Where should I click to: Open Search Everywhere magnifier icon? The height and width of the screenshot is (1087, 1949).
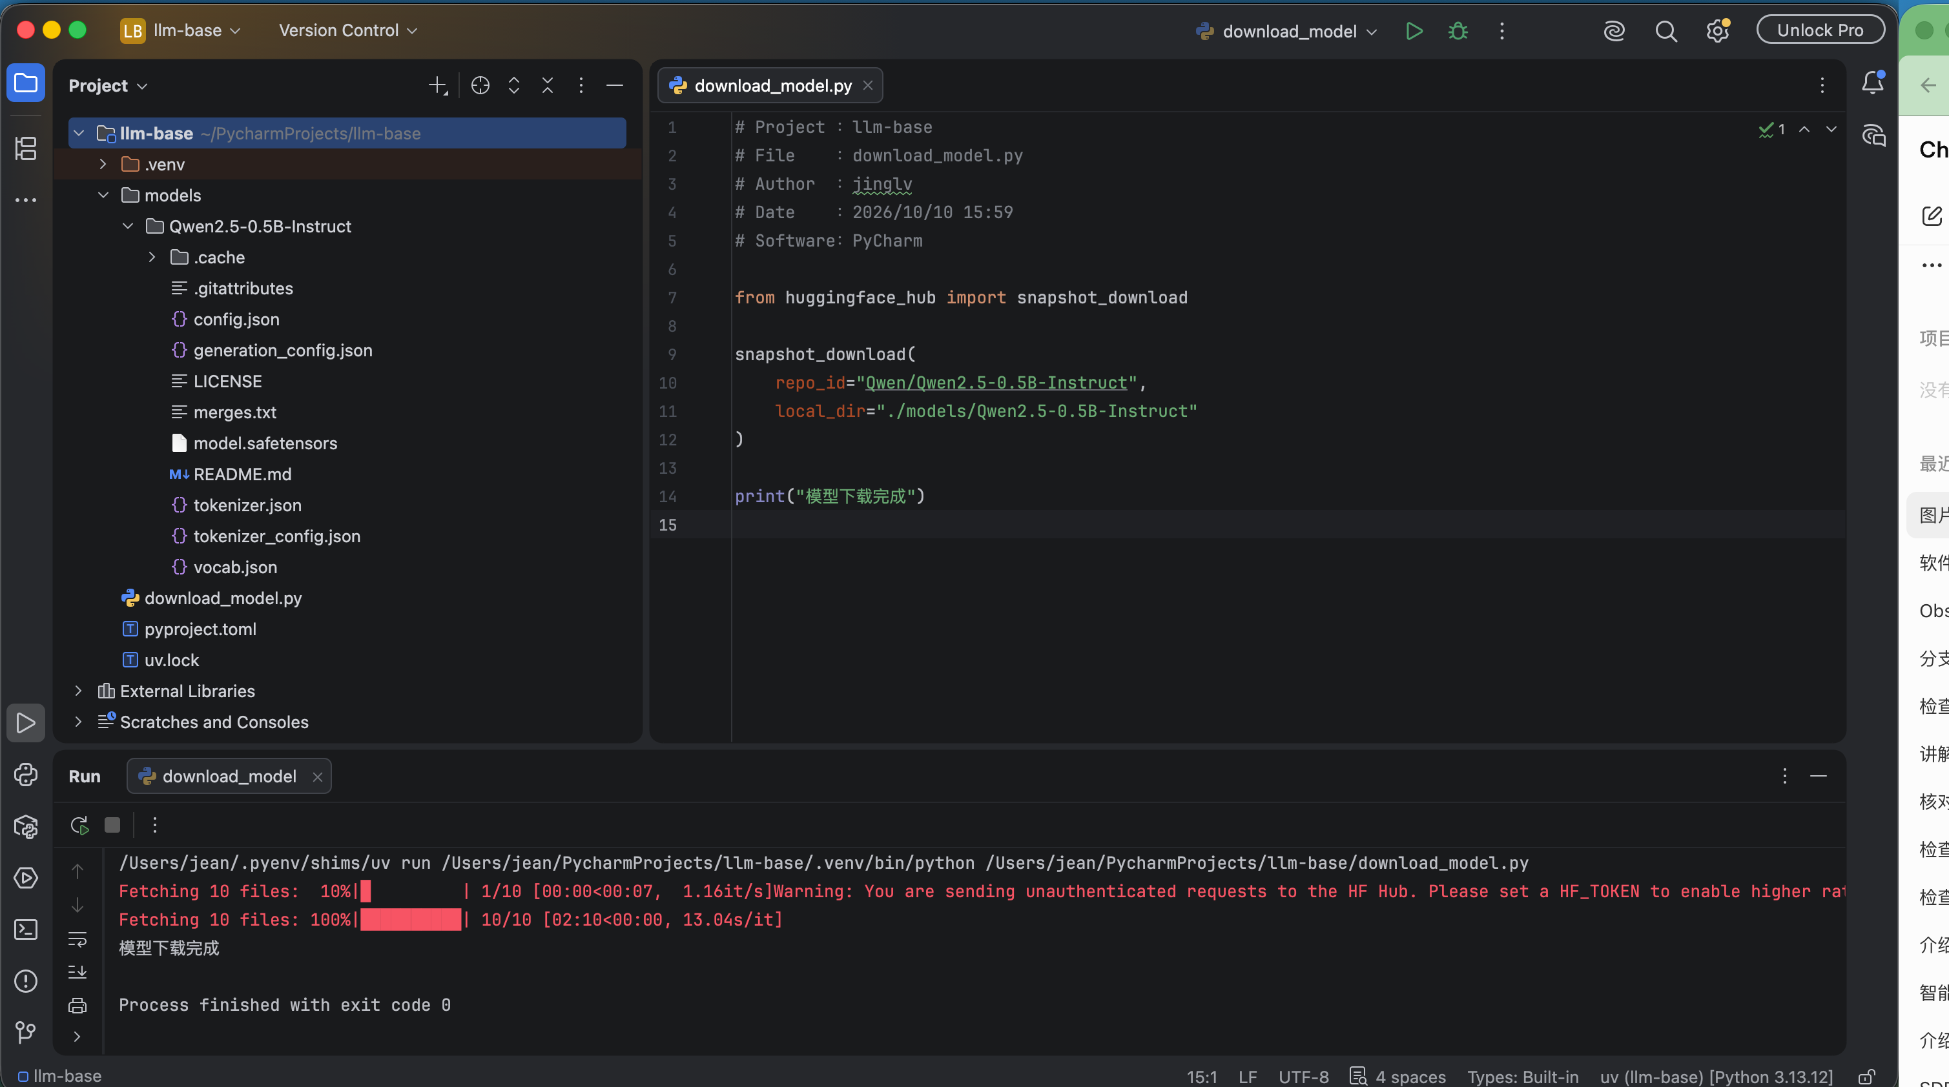pyautogui.click(x=1665, y=31)
